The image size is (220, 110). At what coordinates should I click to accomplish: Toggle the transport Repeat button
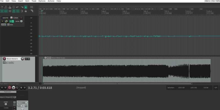[17, 88]
